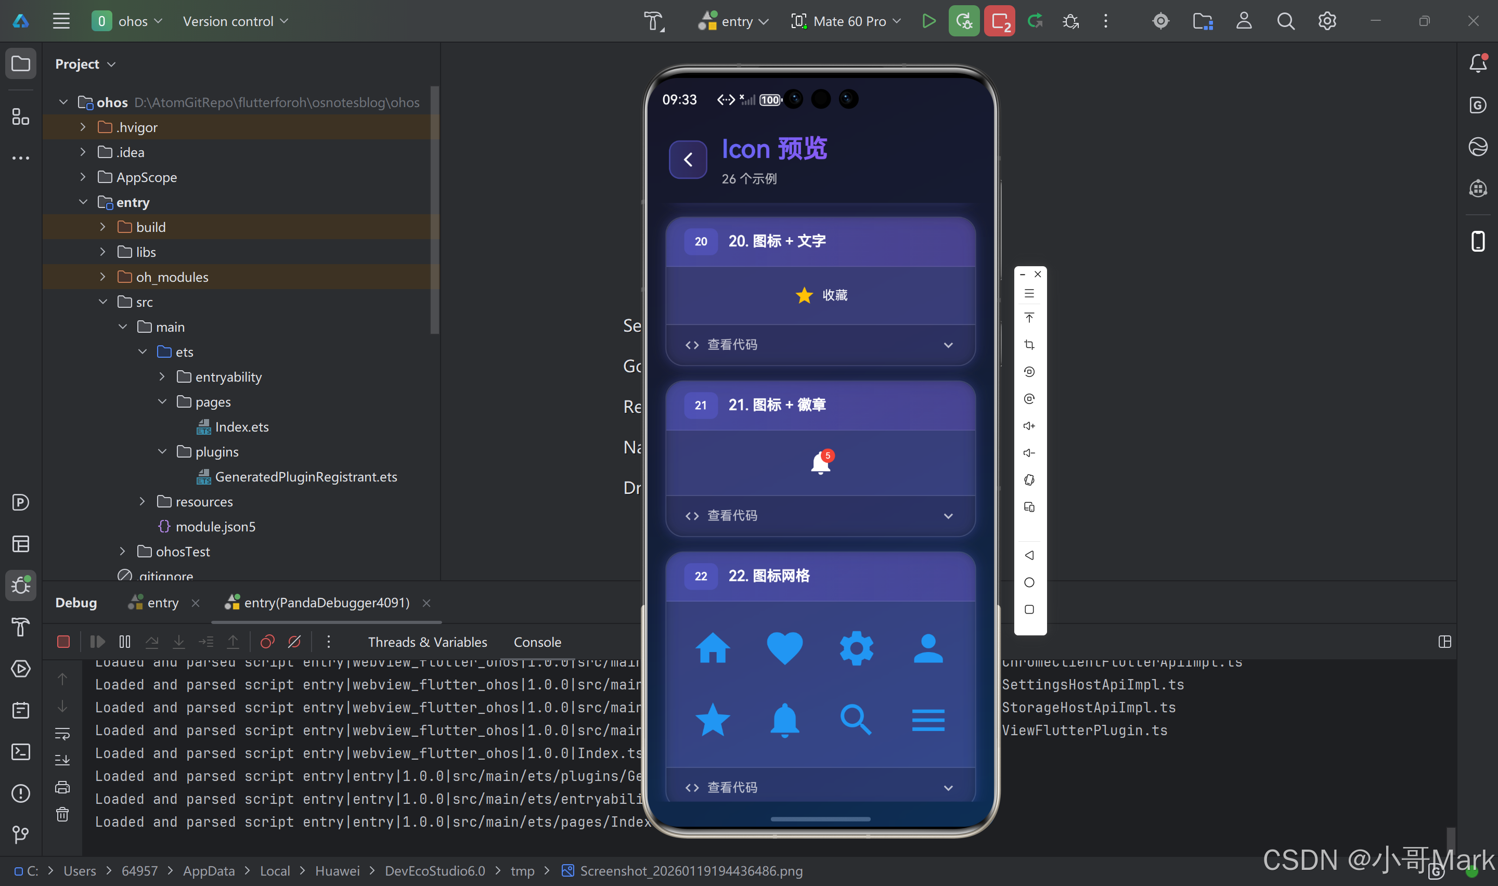Screen dimensions: 1498x886
Task: Expand the AppScope folder
Action: [83, 177]
